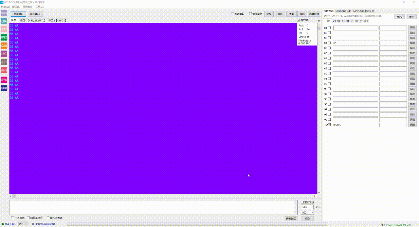Click the BA BA input field in row 100

[x=355, y=125]
